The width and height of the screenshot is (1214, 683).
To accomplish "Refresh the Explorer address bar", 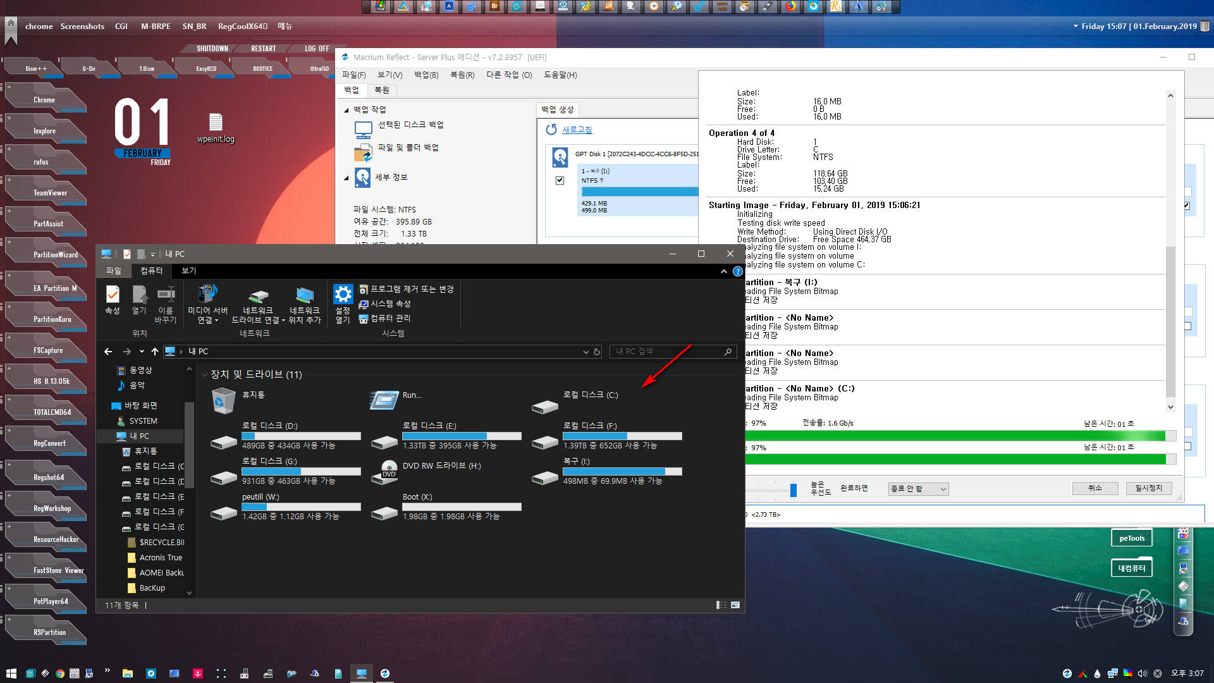I will [x=597, y=352].
